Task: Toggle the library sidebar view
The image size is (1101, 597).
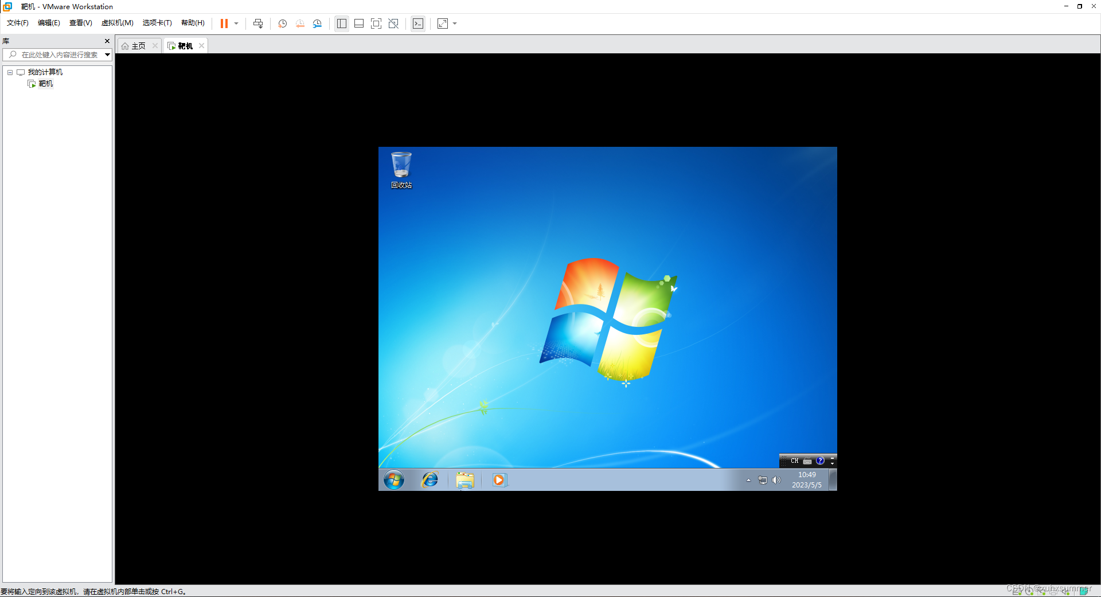Action: (342, 24)
